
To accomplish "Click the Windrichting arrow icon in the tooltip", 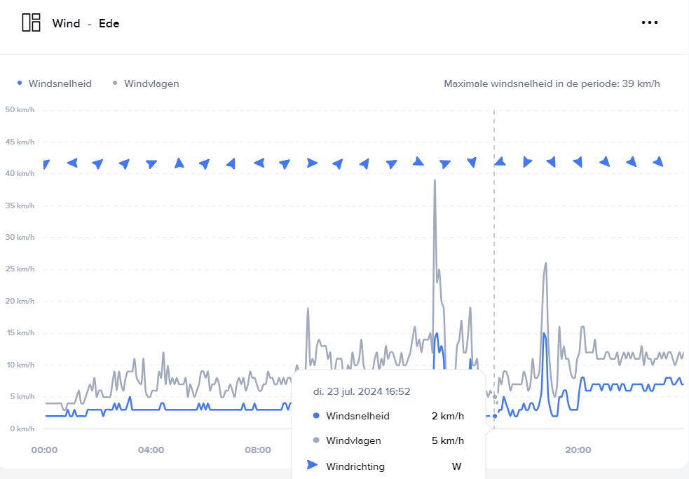I will 313,465.
